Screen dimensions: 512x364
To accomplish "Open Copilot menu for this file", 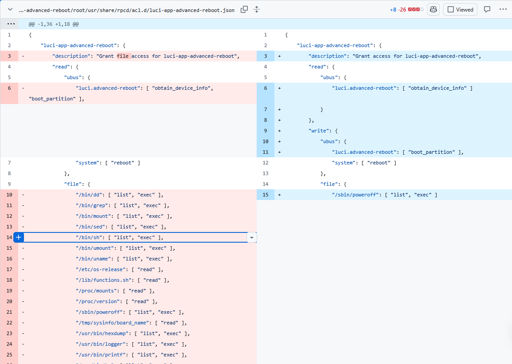I will (x=433, y=9).
